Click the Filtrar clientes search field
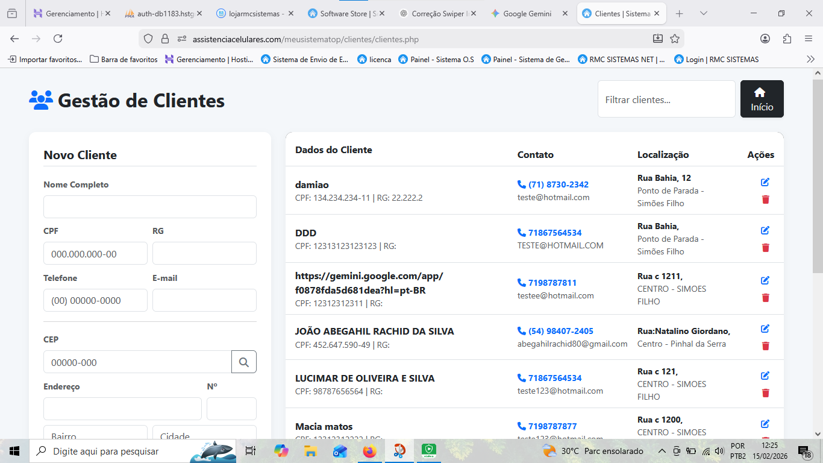This screenshot has width=823, height=463. [x=666, y=99]
